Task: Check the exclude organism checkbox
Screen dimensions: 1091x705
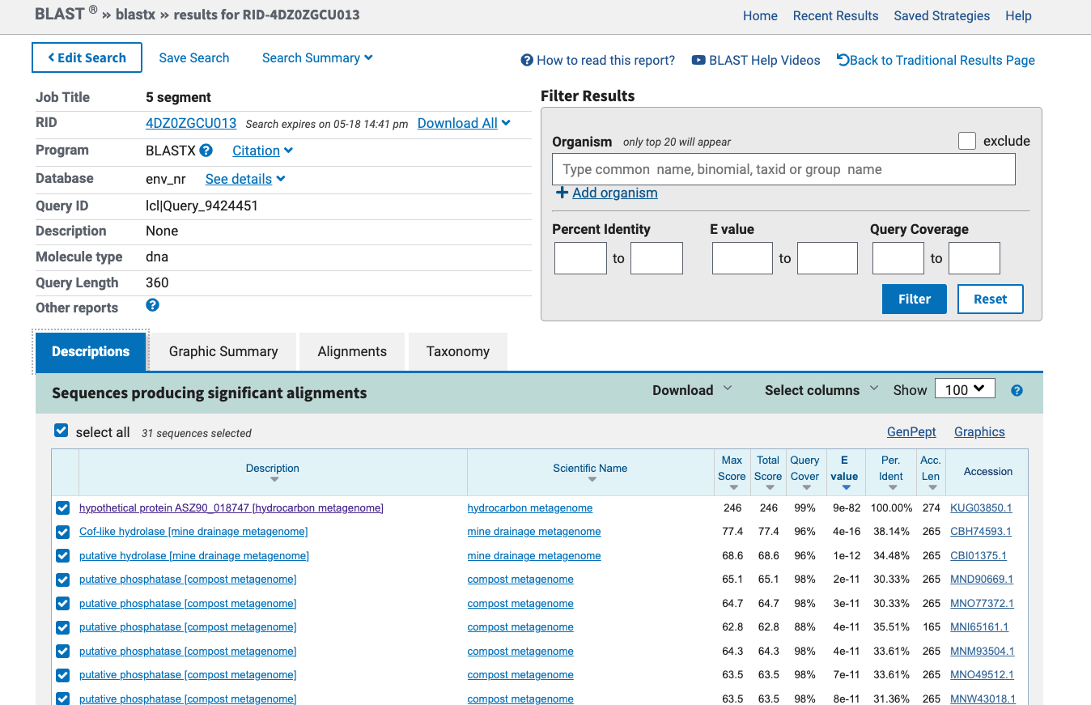Action: (x=966, y=141)
